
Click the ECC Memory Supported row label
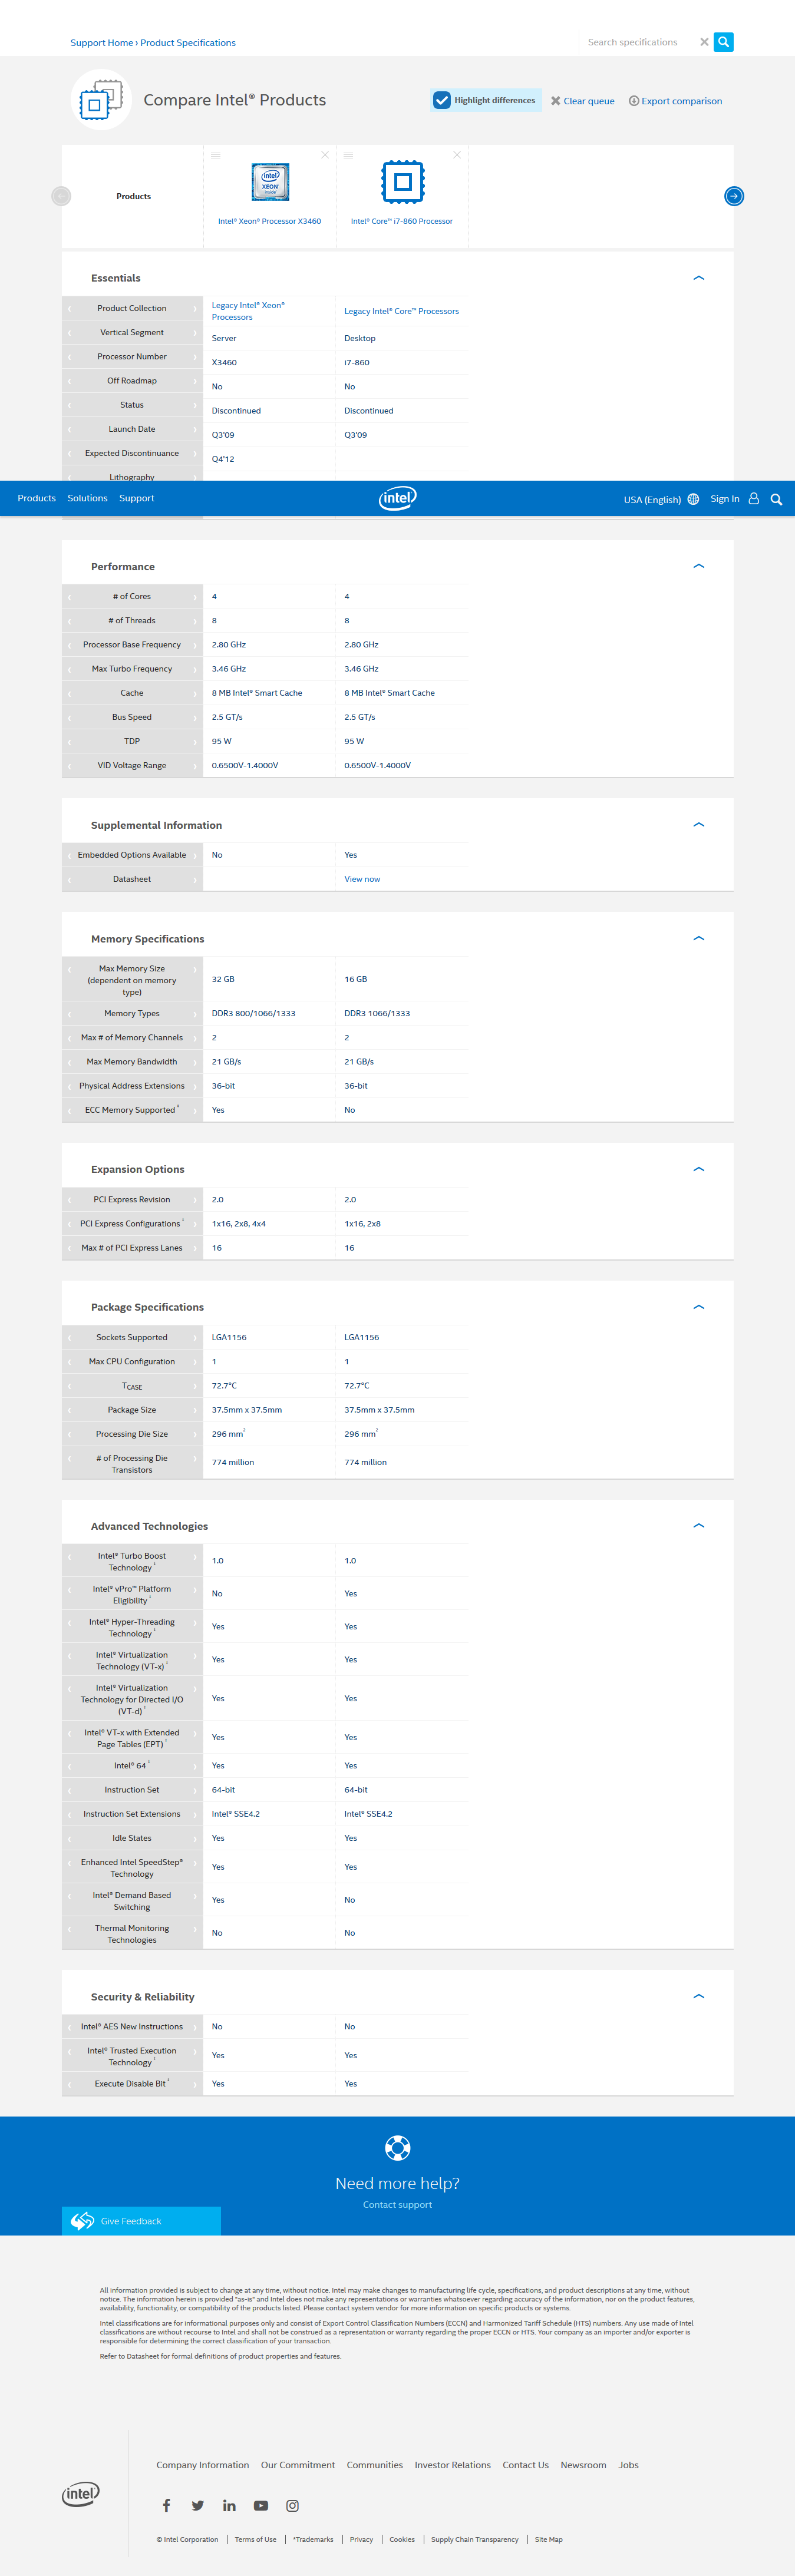click(132, 1110)
